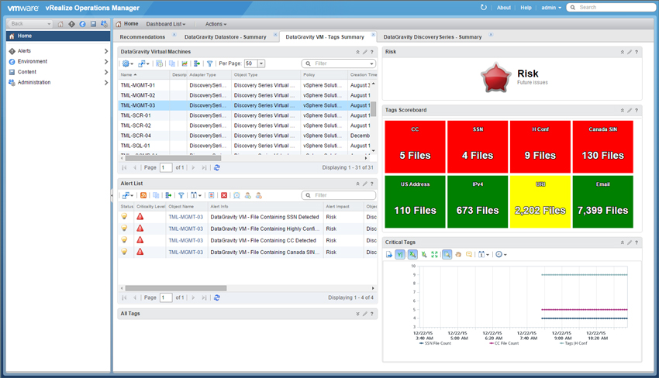Screen dimensions: 659x378
Task: Click the top Search field
Action: 611,7
